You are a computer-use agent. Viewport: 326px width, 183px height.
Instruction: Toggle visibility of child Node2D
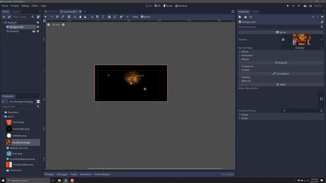click(x=38, y=31)
